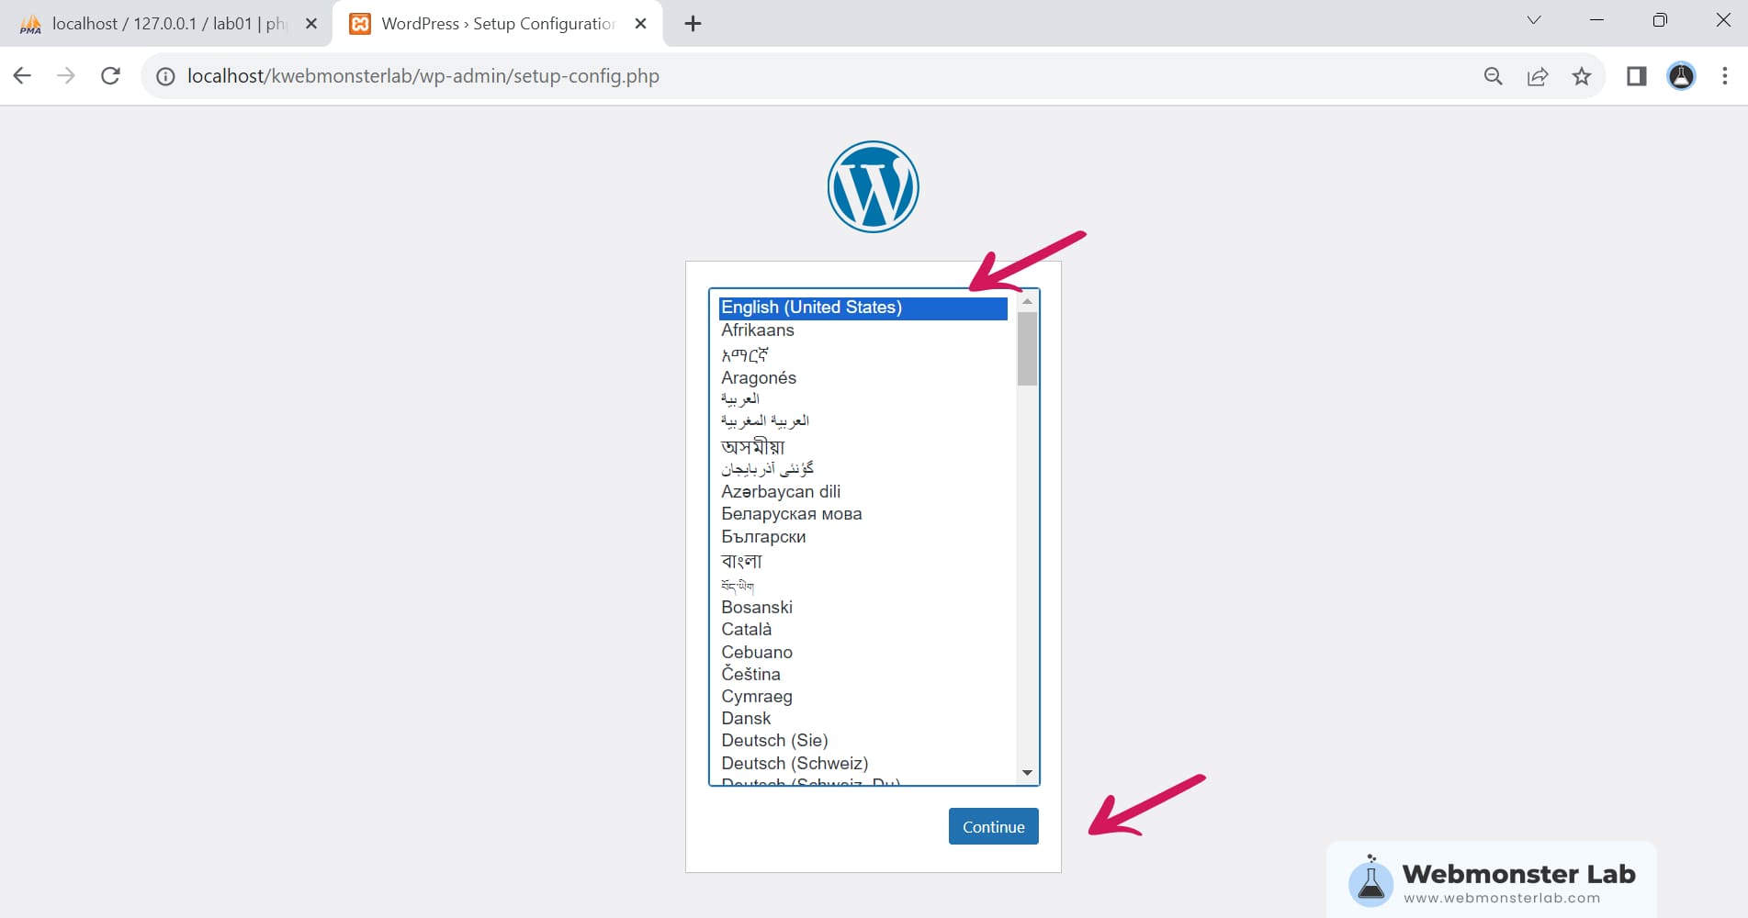This screenshot has width=1748, height=918.
Task: Click the browser back arrow
Action: pos(22,76)
